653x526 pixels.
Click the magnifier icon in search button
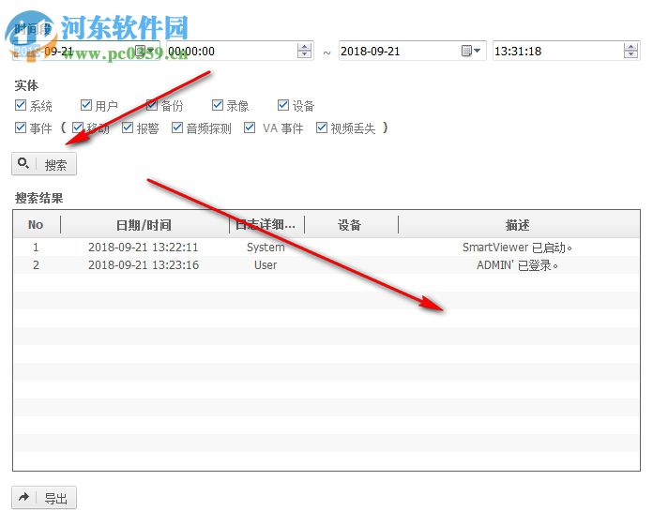tap(23, 163)
